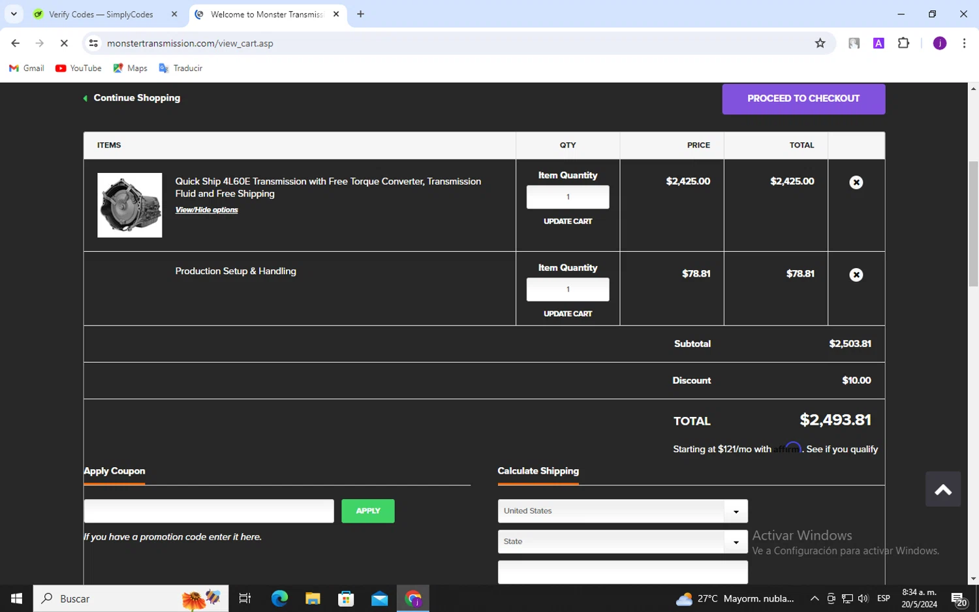Click UPDATE CART for Production Setup & Handling
Screen dimensions: 979x612
(x=568, y=314)
